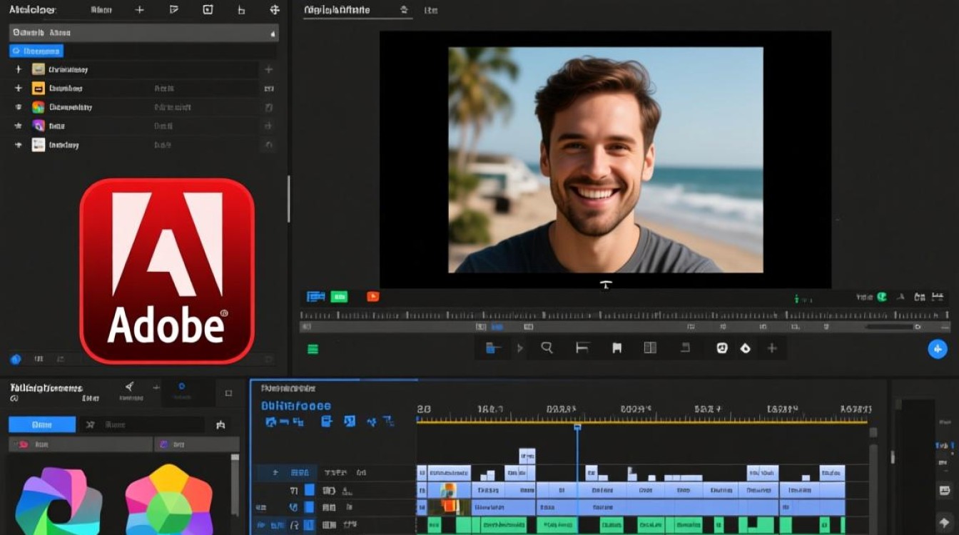Image resolution: width=959 pixels, height=535 pixels.
Task: Toggle the left marker of the rainbow-icon asset row
Action: (18, 107)
